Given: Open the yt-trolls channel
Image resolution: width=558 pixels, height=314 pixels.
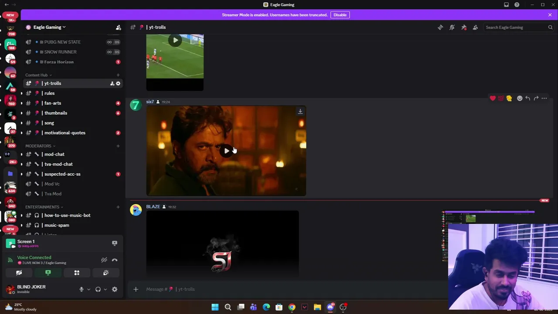Looking at the screenshot, I should (72, 83).
